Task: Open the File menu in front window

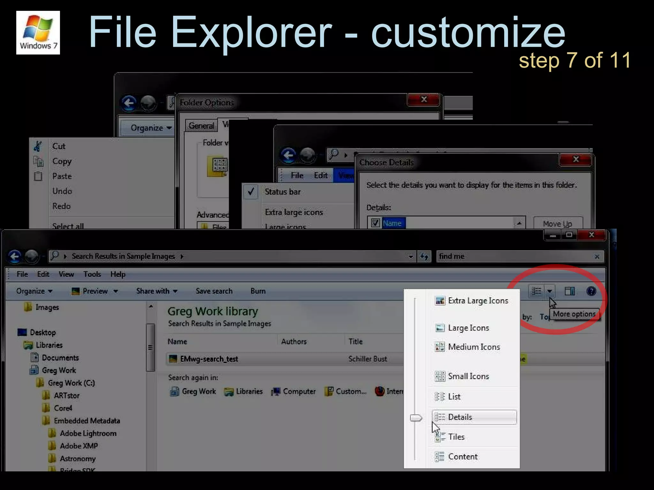Action: 22,274
